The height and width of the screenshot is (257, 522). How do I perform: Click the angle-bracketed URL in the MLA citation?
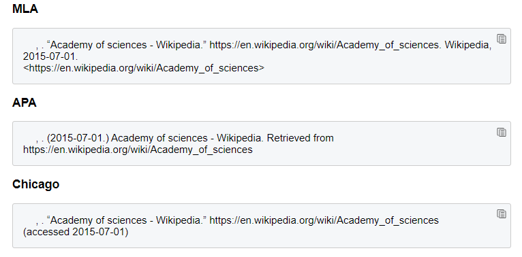pyautogui.click(x=144, y=68)
